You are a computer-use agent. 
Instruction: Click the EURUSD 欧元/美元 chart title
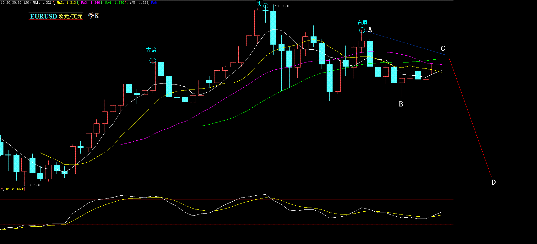coord(56,16)
